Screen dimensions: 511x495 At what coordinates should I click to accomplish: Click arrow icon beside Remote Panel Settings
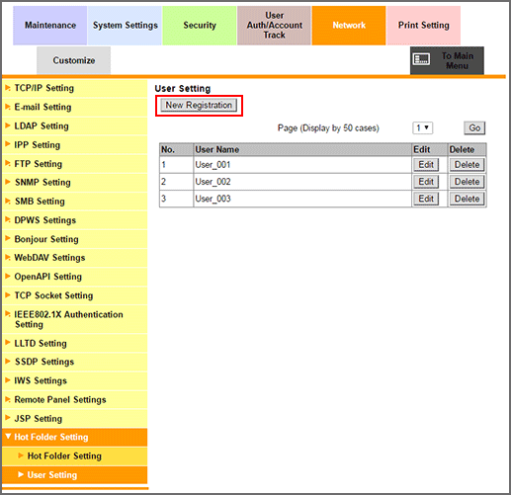[8, 399]
